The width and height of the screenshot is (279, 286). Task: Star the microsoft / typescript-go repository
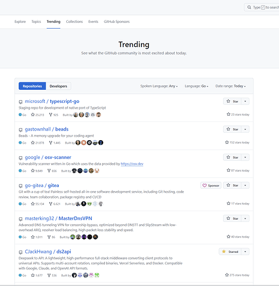(x=232, y=101)
